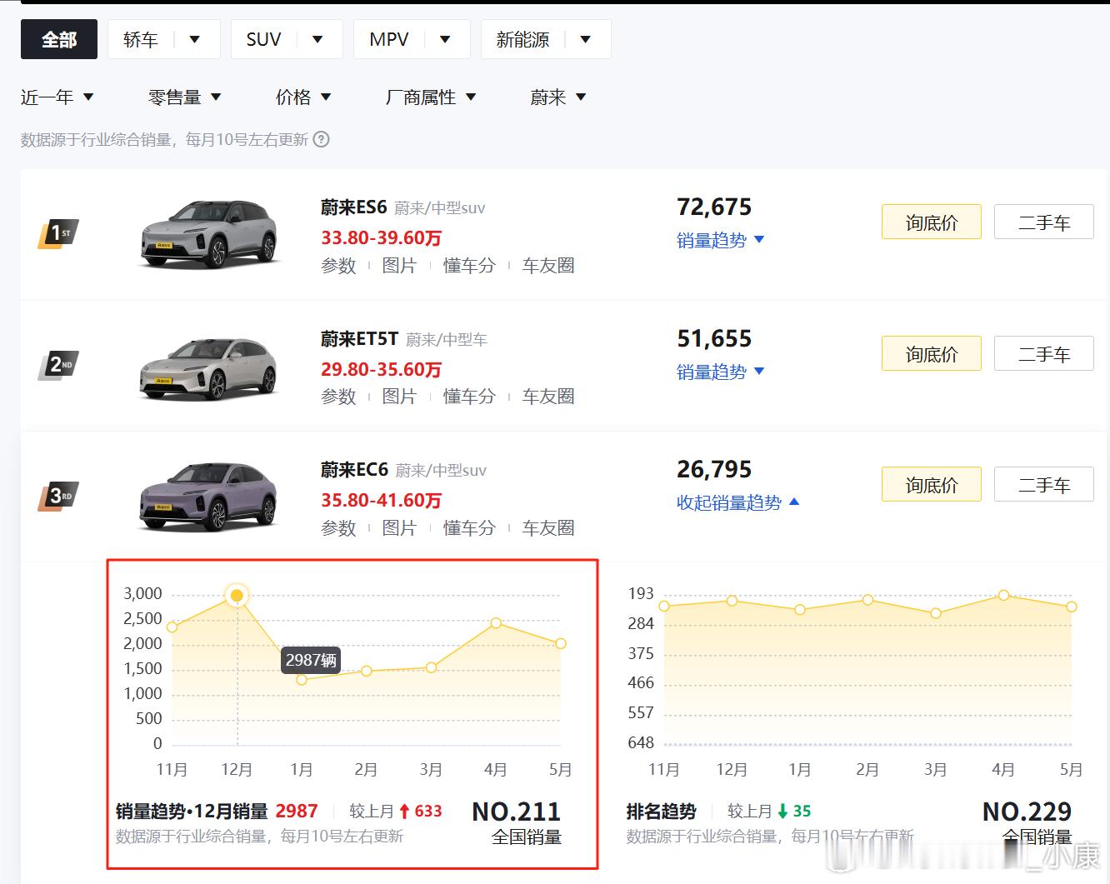Click the 35.80-41.60万 price text
Viewport: 1110px width, 884px height.
tap(382, 500)
